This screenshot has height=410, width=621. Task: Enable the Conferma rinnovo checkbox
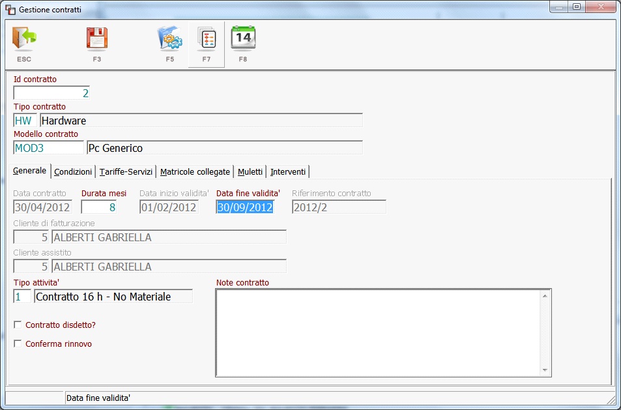[x=18, y=344]
